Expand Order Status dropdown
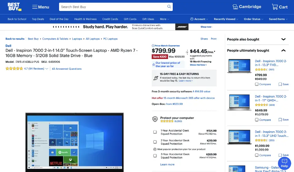The width and height of the screenshot is (294, 172). coord(253,19)
